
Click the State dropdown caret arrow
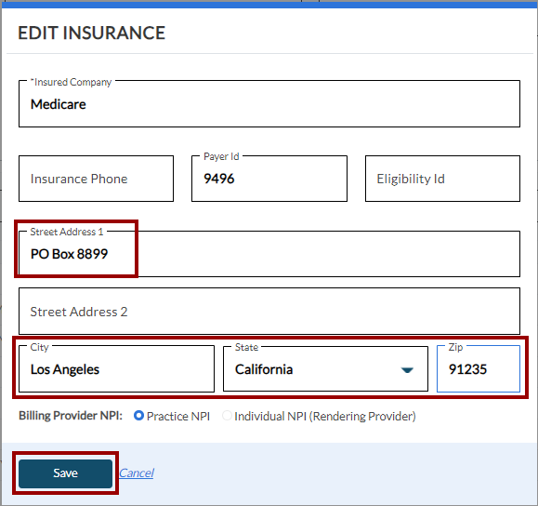(407, 370)
